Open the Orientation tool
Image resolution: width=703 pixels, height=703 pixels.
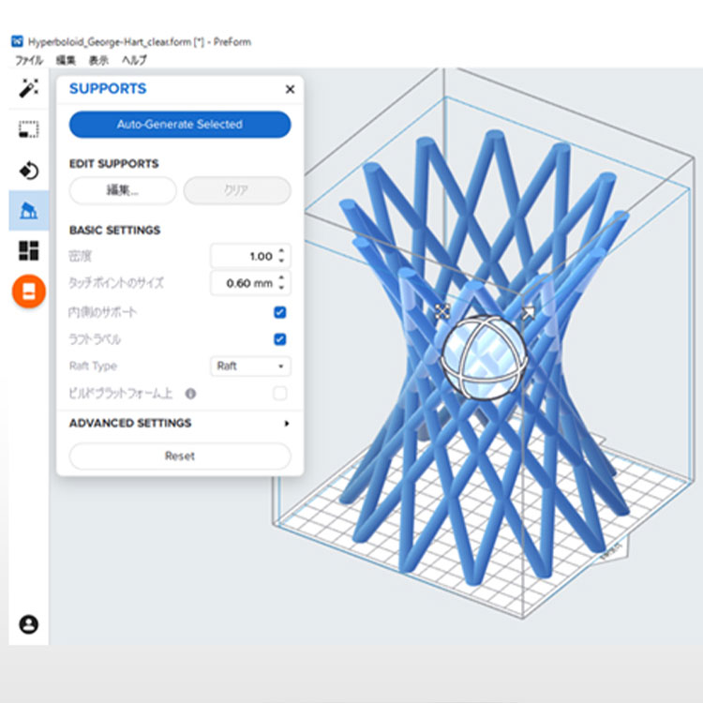(x=28, y=171)
